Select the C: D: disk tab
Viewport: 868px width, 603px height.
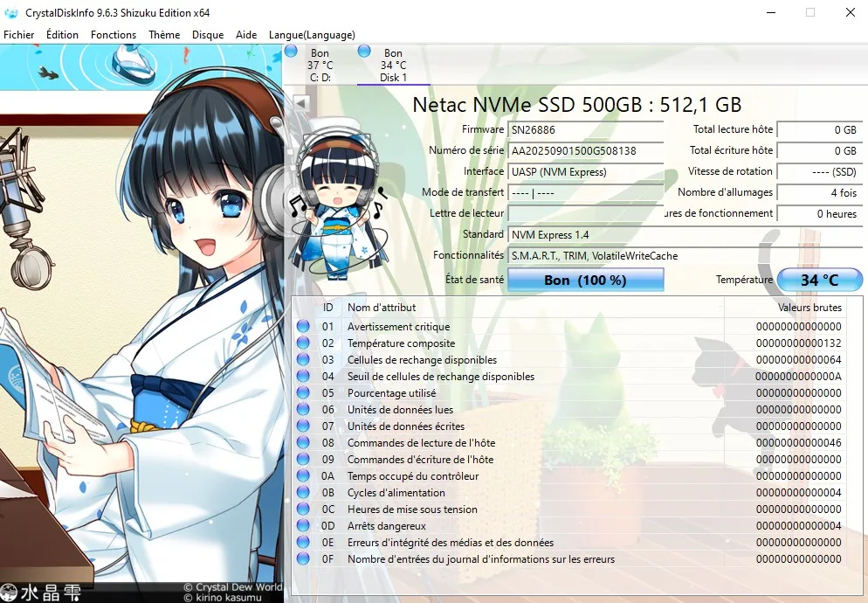pos(320,66)
